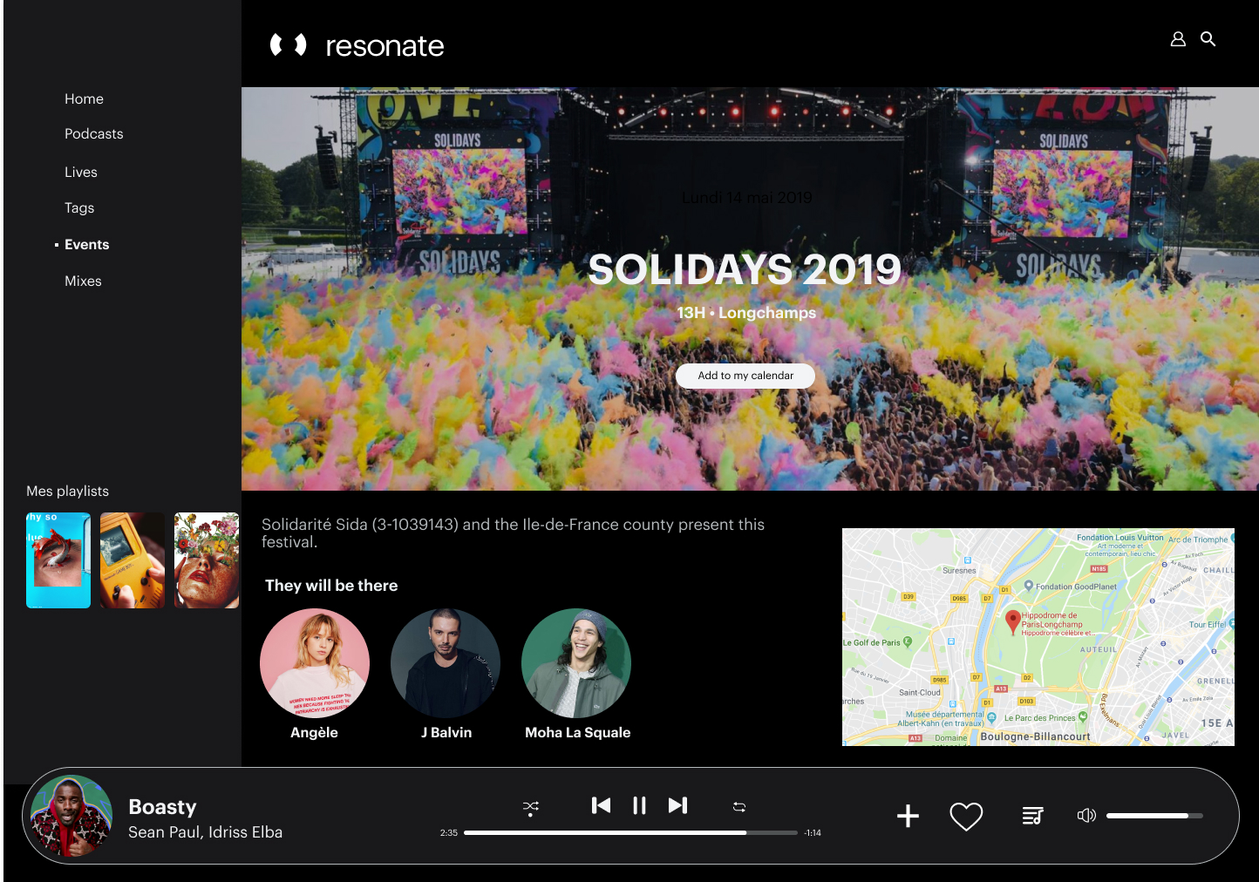Add Boasty with the plus icon
Viewport: 1259px width, 882px height.
(908, 816)
